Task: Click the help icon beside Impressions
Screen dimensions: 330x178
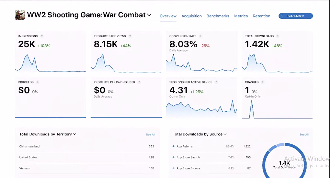Action: 42,36
